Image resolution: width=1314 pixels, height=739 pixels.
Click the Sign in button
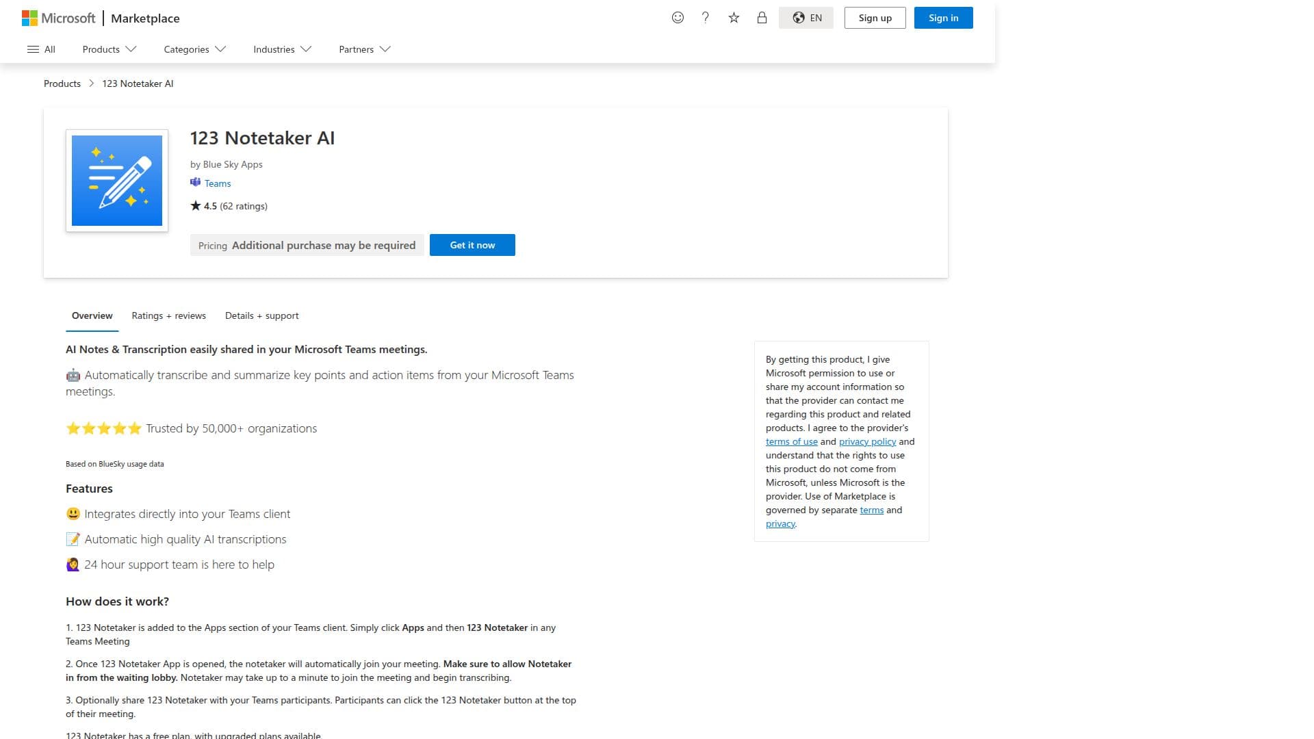tap(943, 18)
